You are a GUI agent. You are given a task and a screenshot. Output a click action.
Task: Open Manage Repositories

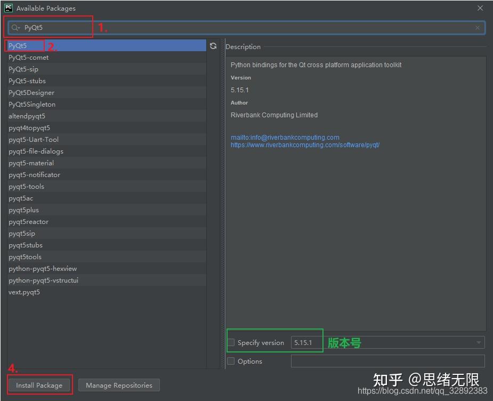coord(119,384)
